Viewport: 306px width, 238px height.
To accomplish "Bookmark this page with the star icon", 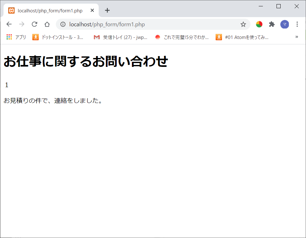I will point(243,24).
